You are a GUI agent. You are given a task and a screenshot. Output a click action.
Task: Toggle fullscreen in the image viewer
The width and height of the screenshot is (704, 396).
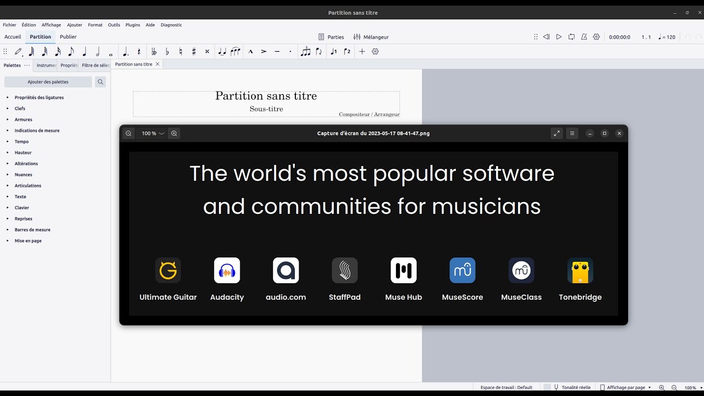557,133
